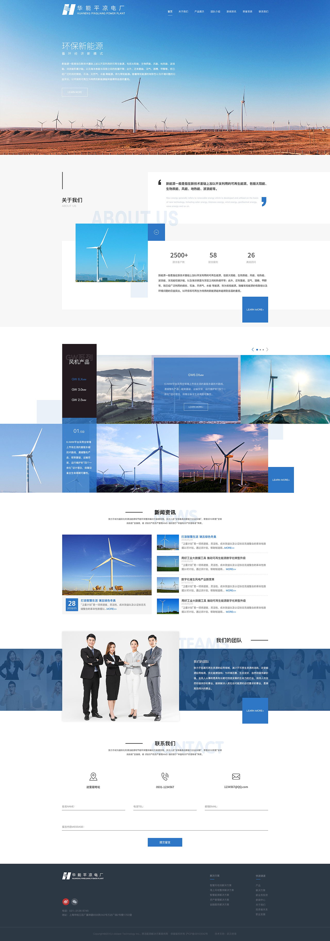330x941 pixels.
Task: Click the phone number 0931-1234567
Action: pyautogui.click(x=165, y=787)
